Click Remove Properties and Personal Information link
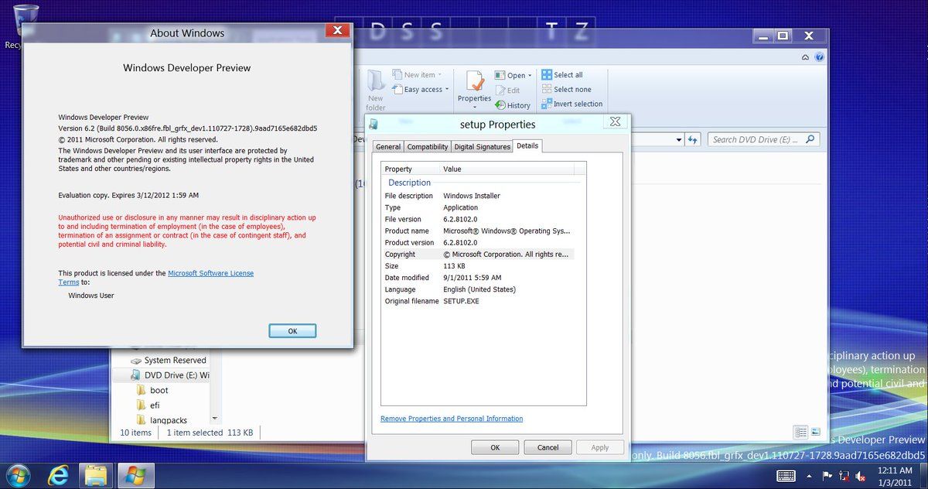This screenshot has width=928, height=489. (452, 419)
